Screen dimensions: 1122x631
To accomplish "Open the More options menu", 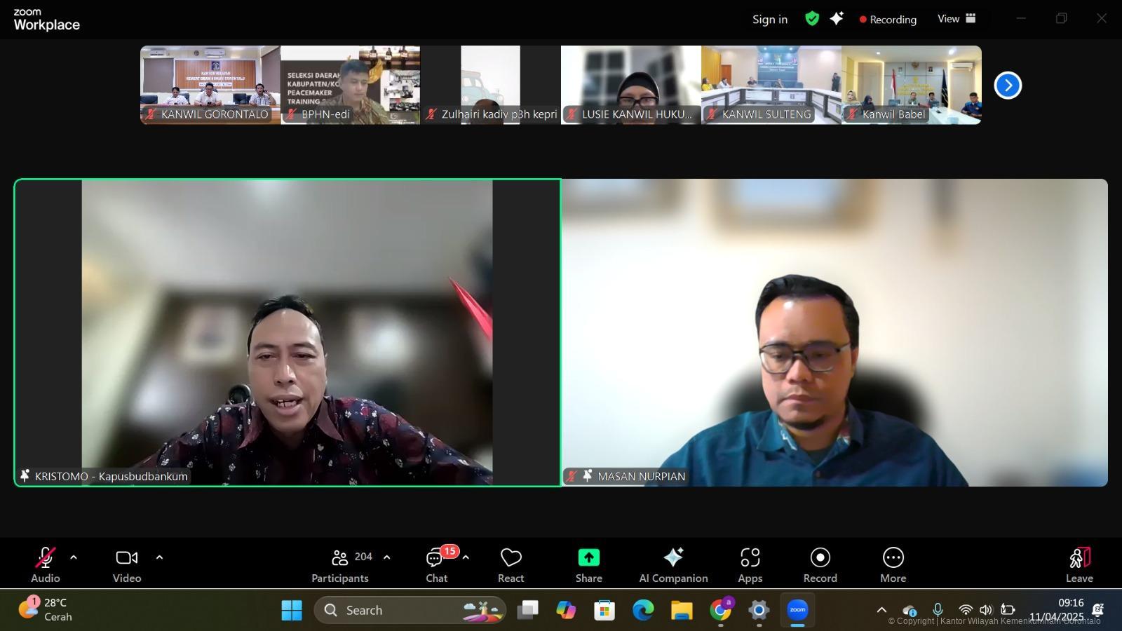I will (893, 564).
